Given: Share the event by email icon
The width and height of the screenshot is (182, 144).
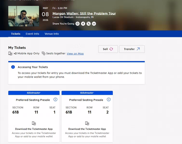Looking at the screenshot, I should [x=94, y=24].
